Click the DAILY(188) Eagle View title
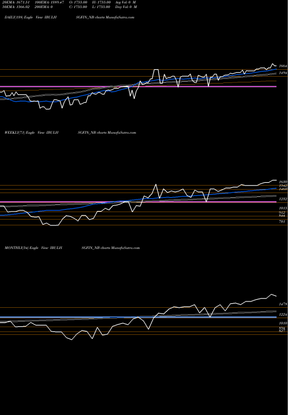Screen dimensions: 288x415 point(31,17)
